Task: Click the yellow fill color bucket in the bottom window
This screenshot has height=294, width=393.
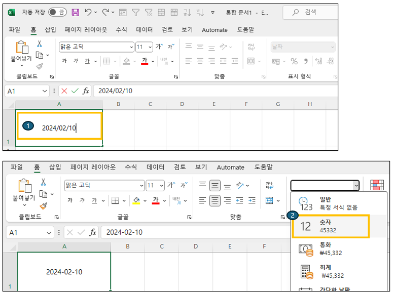Action: (x=136, y=200)
